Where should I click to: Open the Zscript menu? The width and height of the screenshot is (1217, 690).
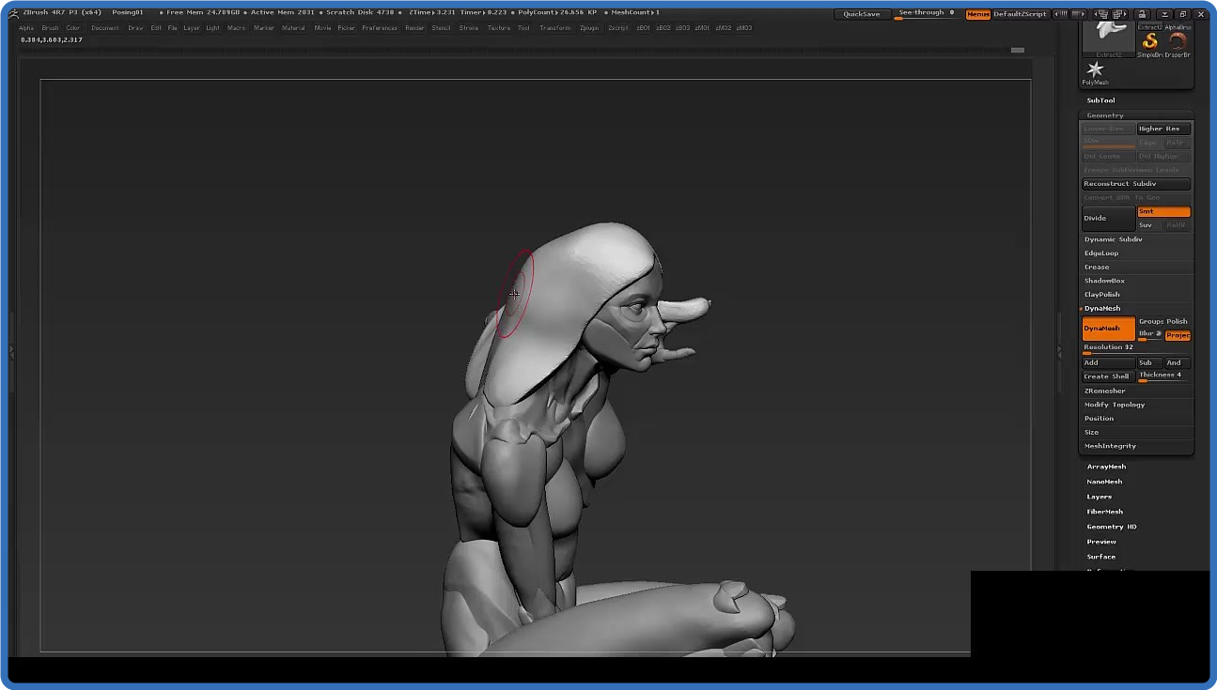[x=617, y=28]
